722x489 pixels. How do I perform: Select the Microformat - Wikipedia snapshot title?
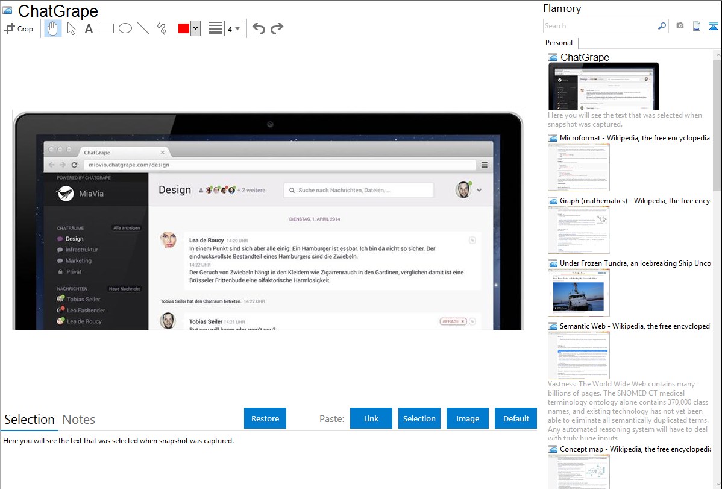[635, 138]
